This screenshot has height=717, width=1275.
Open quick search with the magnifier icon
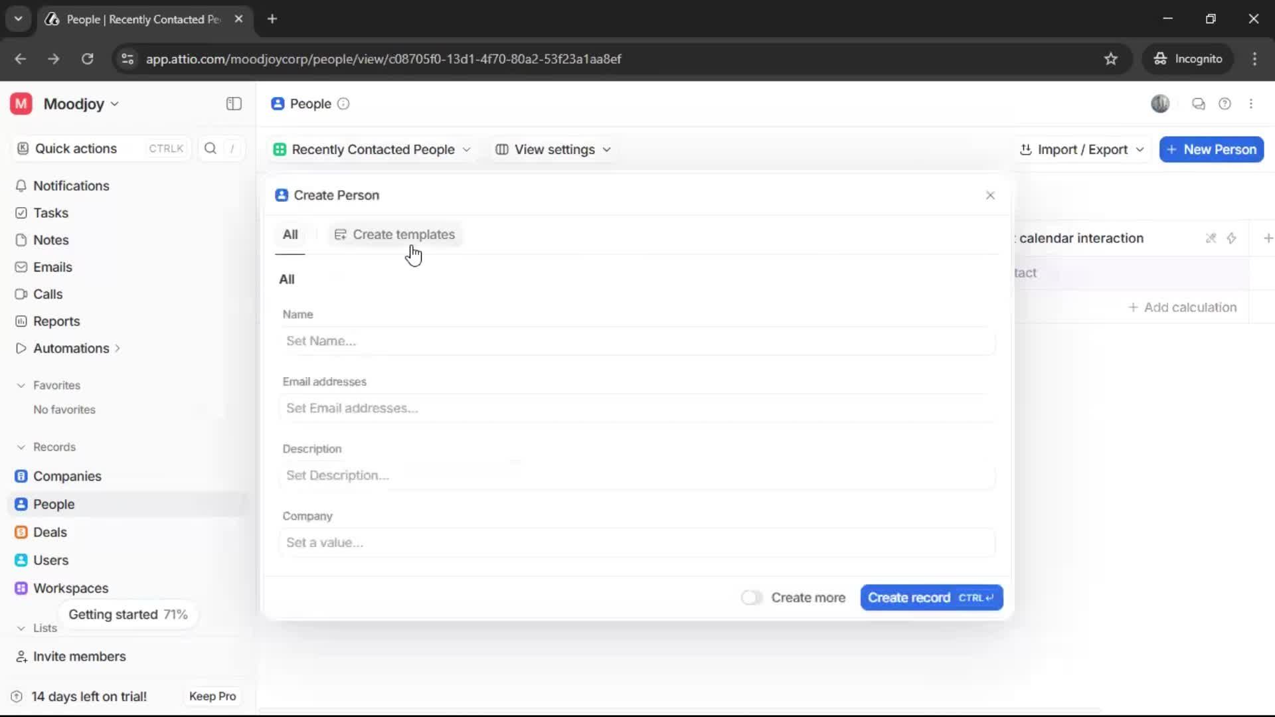(211, 149)
